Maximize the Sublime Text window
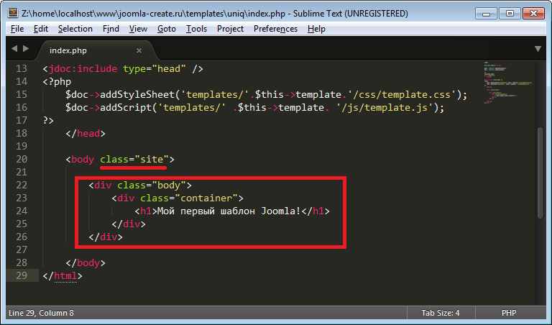Image resolution: width=552 pixels, height=325 pixels. pyautogui.click(x=510, y=12)
